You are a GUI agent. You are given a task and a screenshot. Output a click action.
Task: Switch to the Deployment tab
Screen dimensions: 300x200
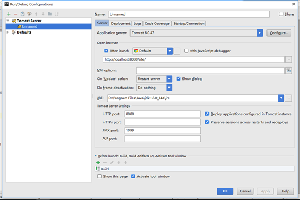click(121, 23)
